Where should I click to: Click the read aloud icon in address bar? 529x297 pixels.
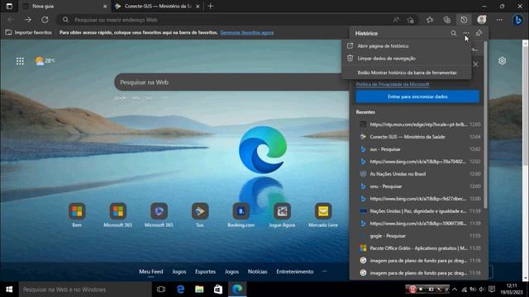click(396, 20)
